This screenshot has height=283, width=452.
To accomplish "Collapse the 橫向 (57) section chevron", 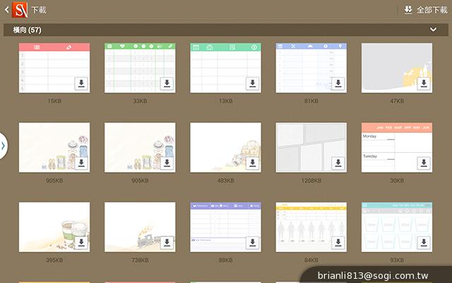I will 433,30.
